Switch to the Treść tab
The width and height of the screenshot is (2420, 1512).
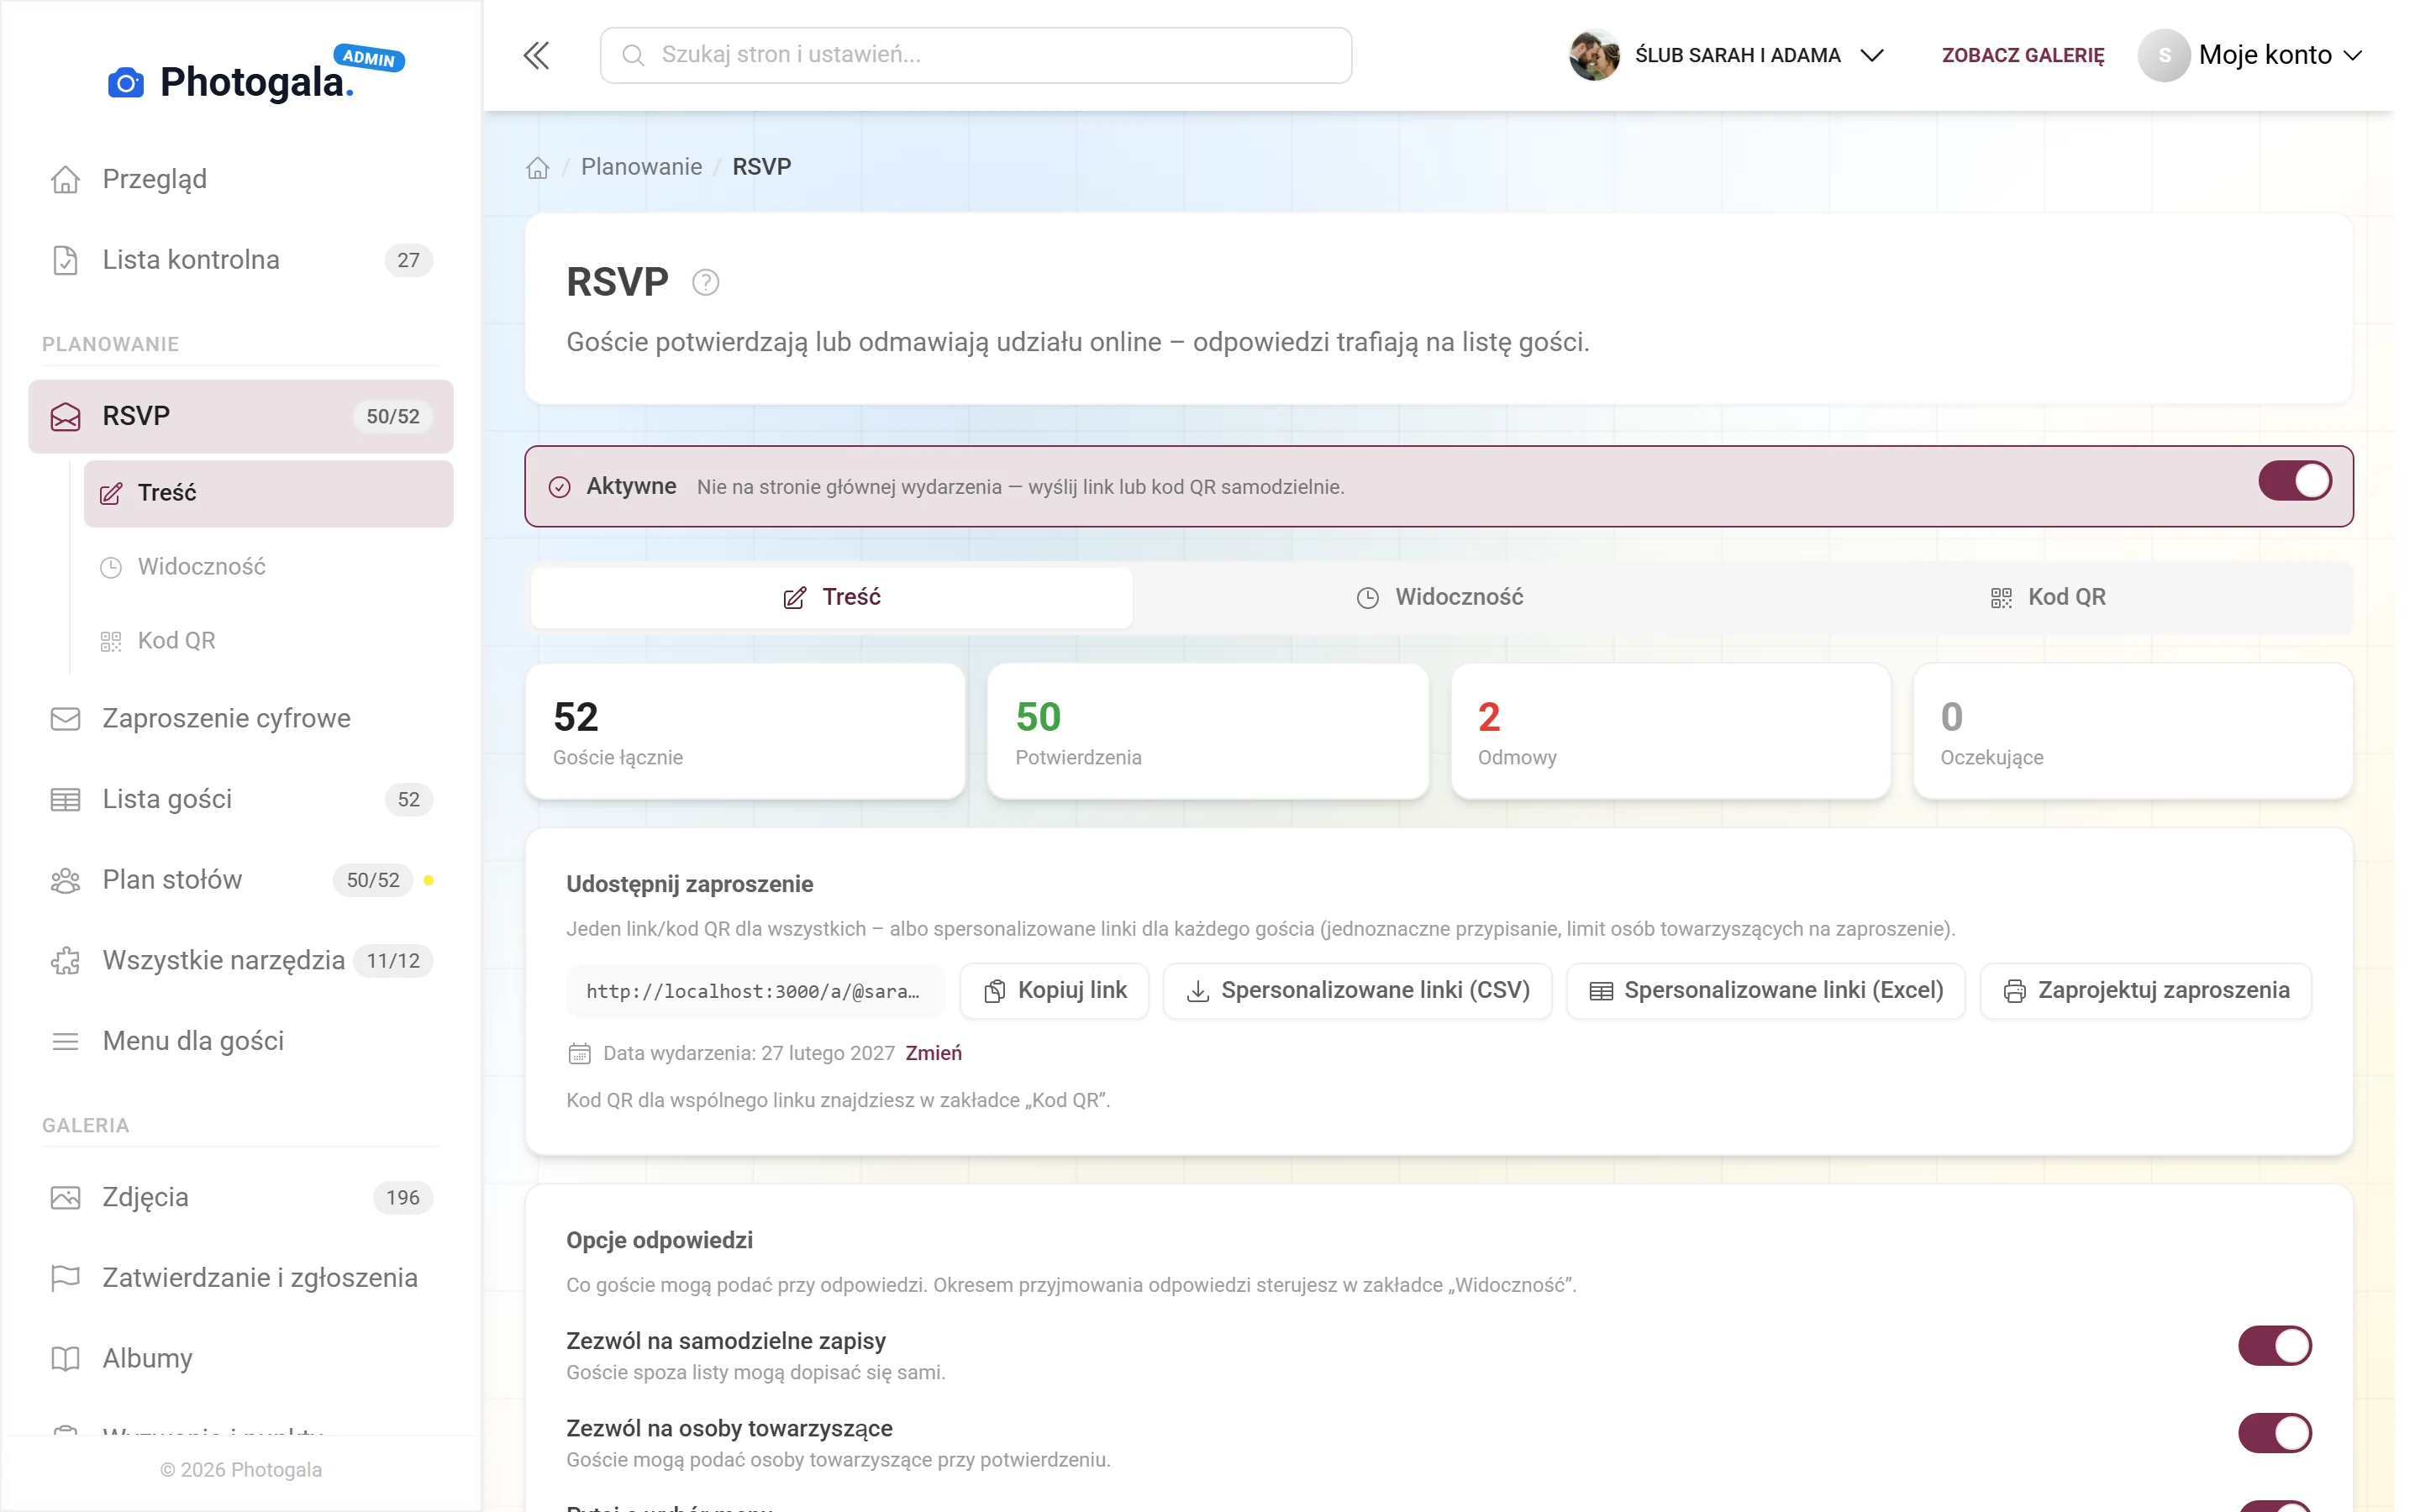[831, 597]
